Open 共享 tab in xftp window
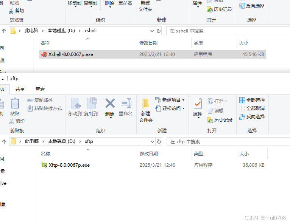 [20, 89]
